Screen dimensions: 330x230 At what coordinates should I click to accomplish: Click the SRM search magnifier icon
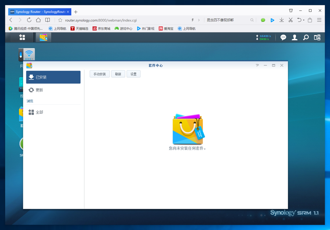pyautogui.click(x=305, y=37)
